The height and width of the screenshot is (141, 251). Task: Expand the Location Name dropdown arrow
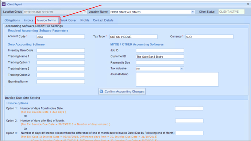tap(193, 12)
